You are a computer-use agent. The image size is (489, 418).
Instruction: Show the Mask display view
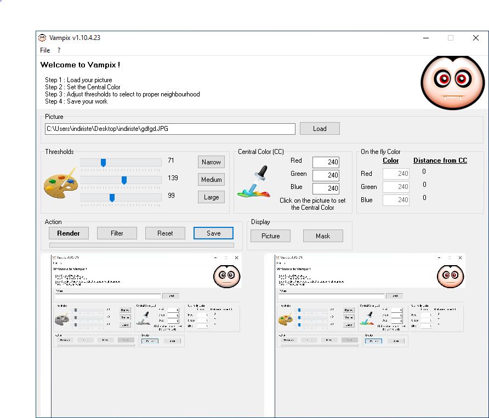[323, 236]
